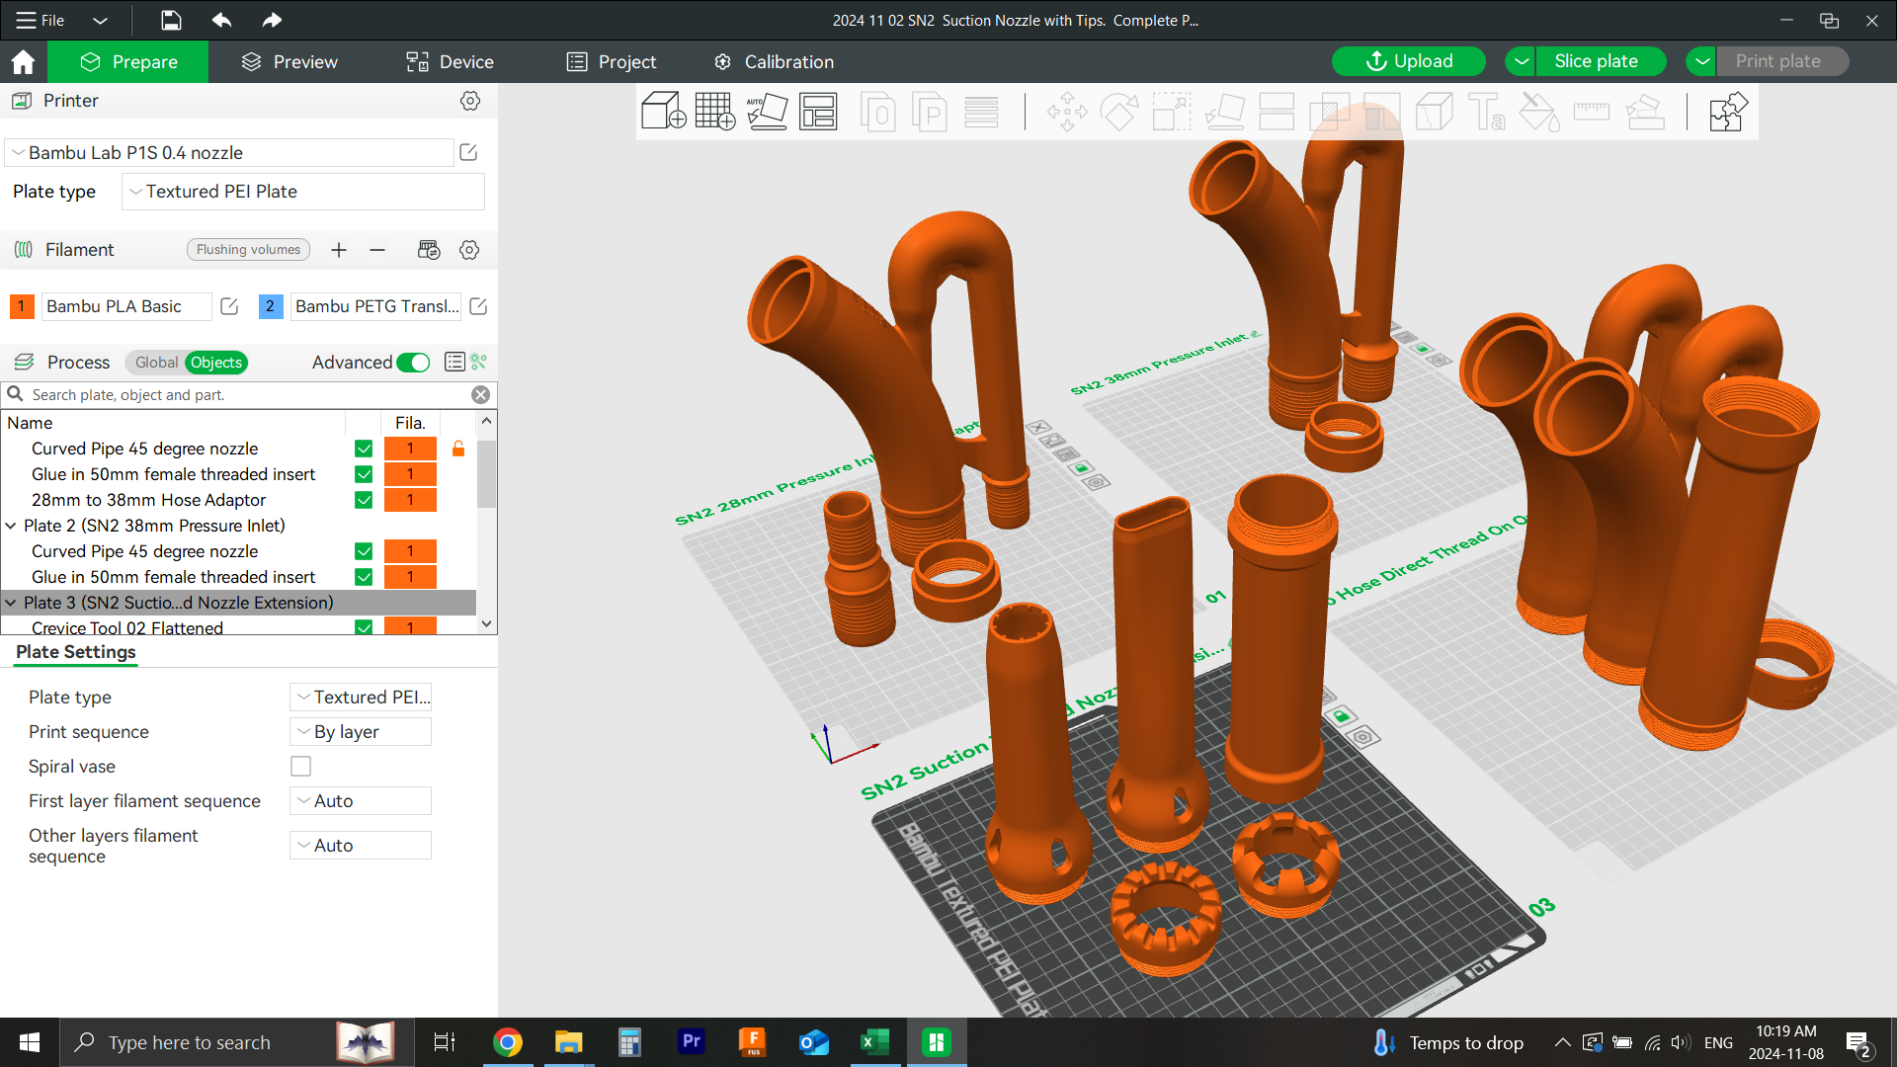
Task: Open the Filament settings gear
Action: (x=469, y=250)
